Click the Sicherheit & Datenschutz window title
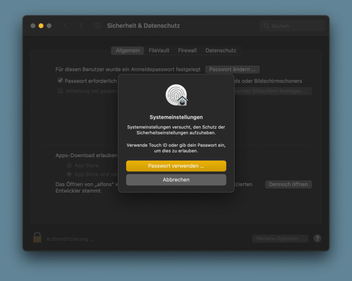The height and width of the screenshot is (281, 352). click(143, 25)
